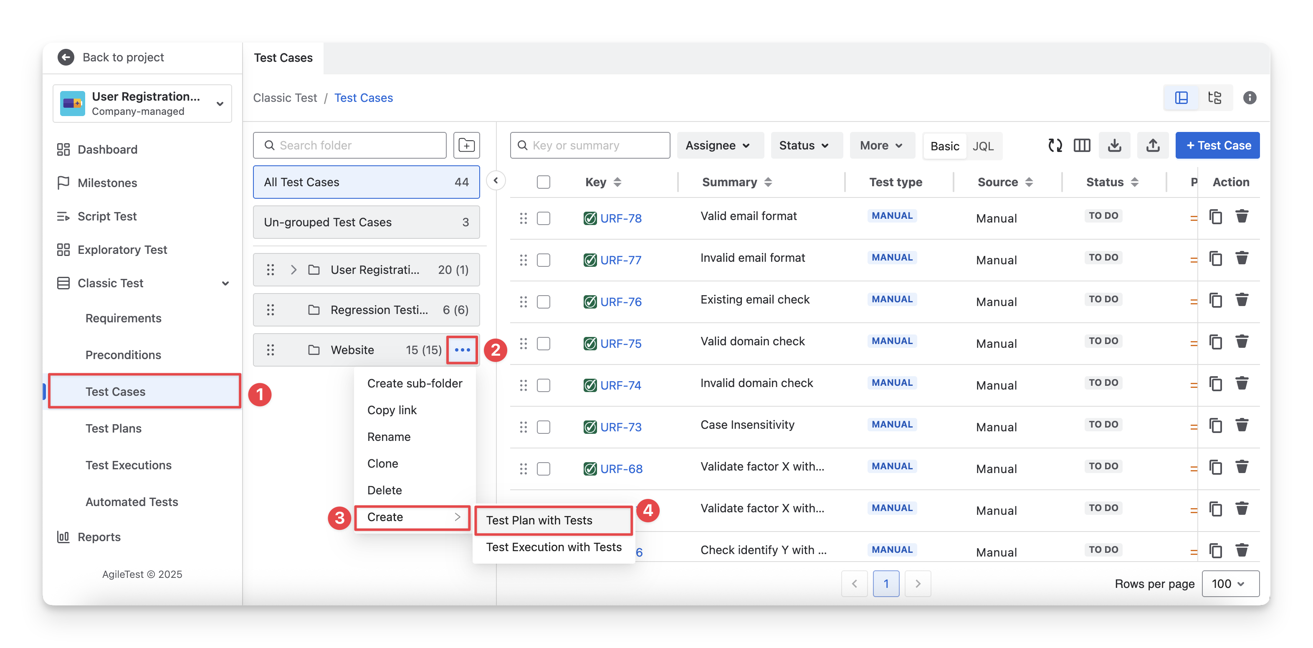Image resolution: width=1313 pixels, height=648 pixels.
Task: Expand the User Registrati... folder chevron
Action: pyautogui.click(x=293, y=270)
